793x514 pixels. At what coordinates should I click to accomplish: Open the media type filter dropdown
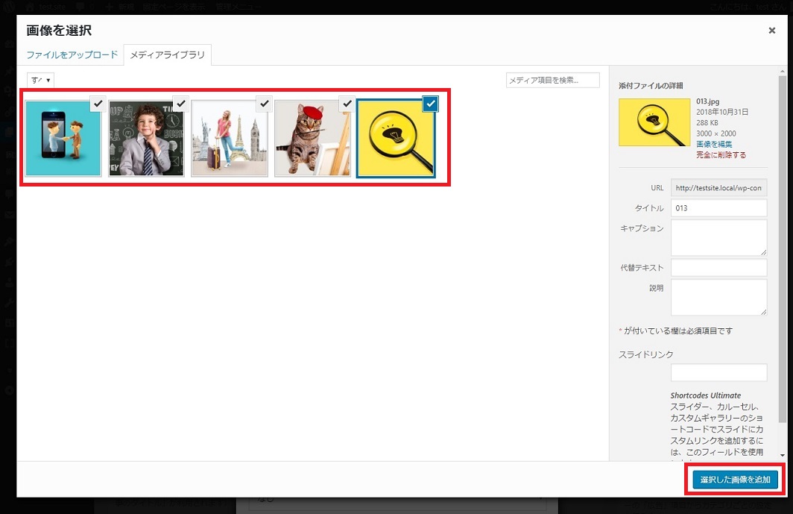(x=40, y=80)
